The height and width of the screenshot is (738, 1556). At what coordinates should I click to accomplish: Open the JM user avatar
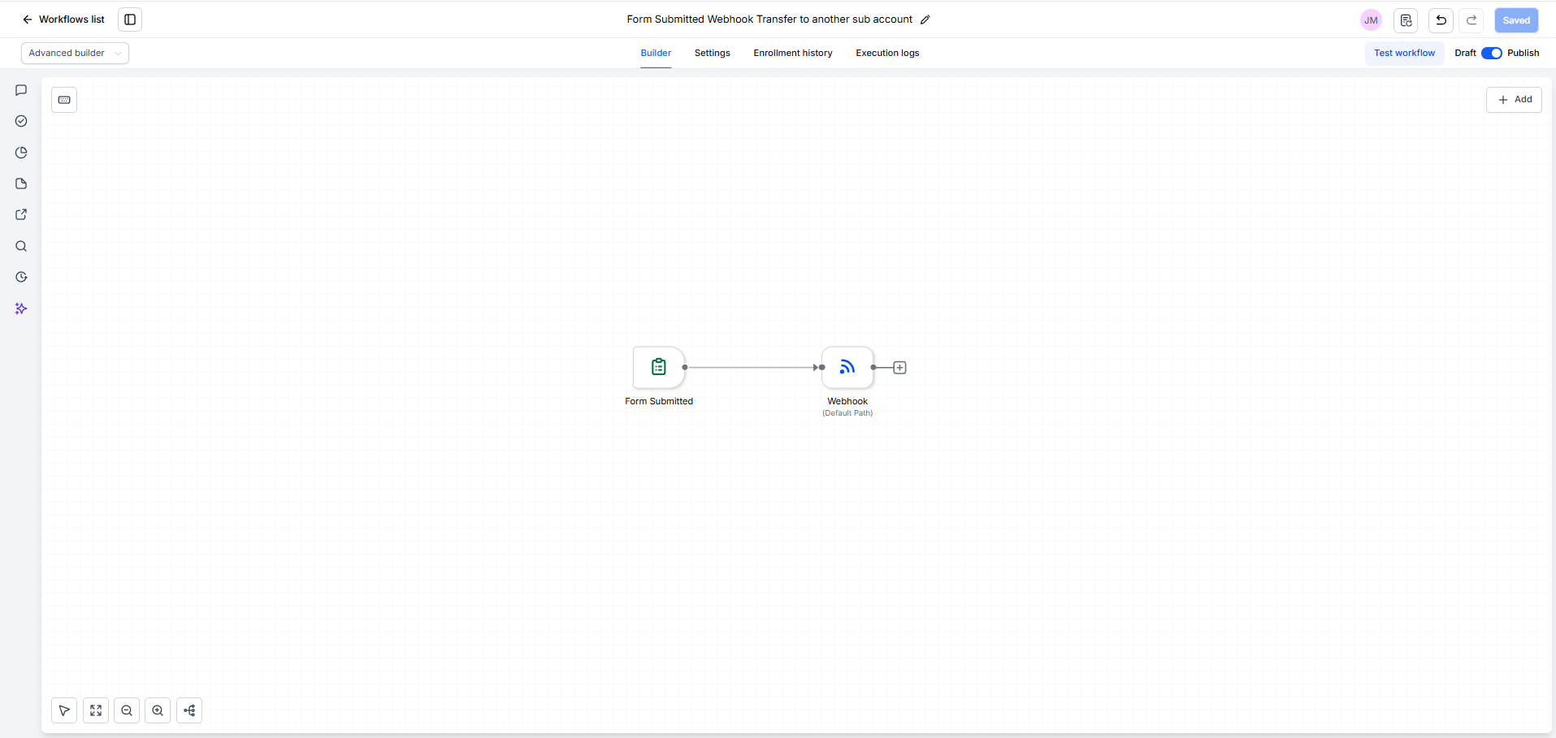[x=1371, y=20]
